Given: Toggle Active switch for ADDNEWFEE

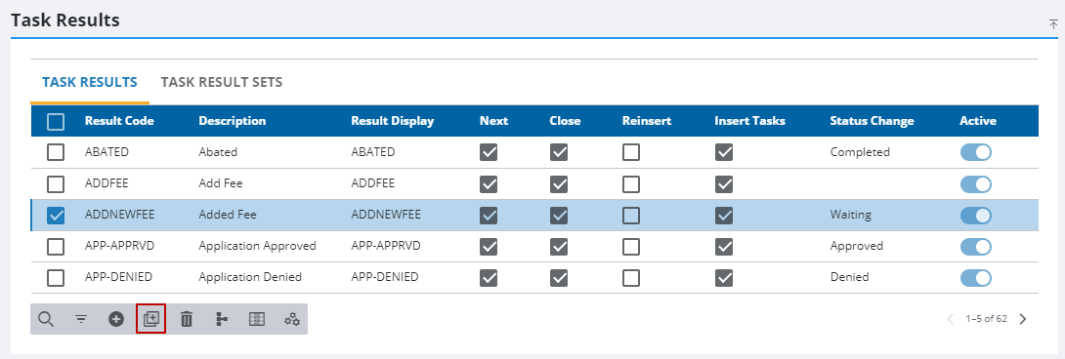Looking at the screenshot, I should (x=975, y=216).
